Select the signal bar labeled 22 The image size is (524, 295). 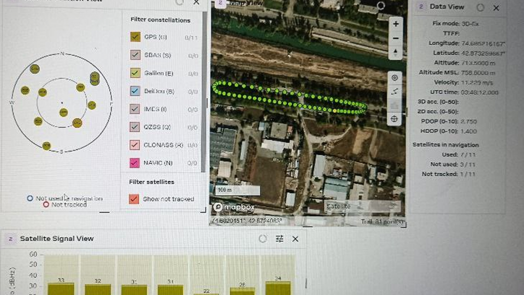click(x=206, y=294)
